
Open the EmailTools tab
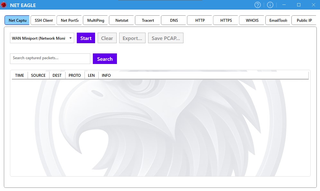point(278,20)
